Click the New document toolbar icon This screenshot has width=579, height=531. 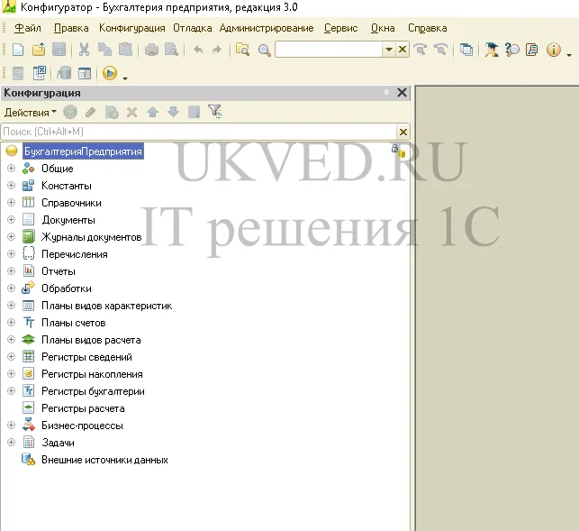[18, 50]
